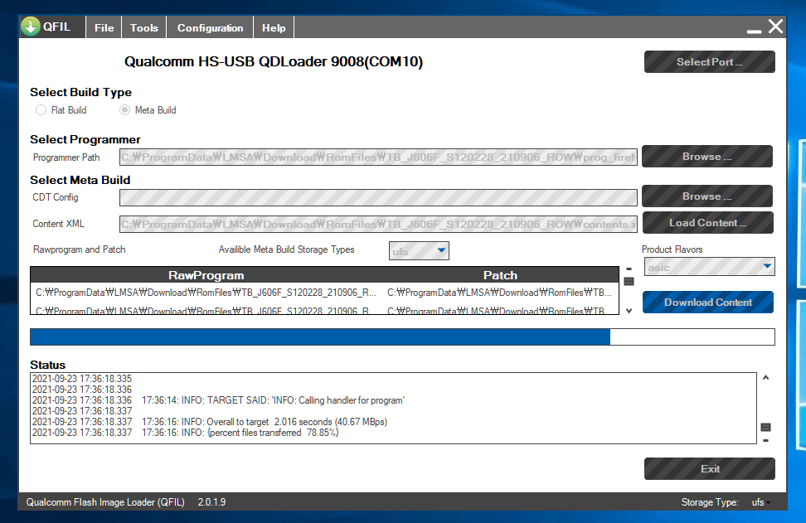Open the asic Product Flavors dropdown

coord(709,267)
